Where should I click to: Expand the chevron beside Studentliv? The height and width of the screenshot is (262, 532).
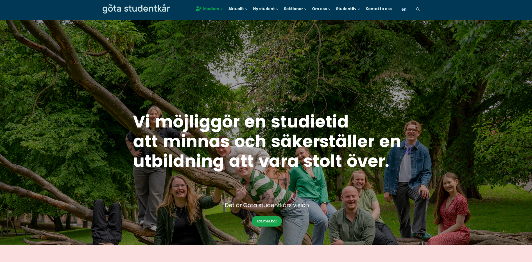(359, 9)
